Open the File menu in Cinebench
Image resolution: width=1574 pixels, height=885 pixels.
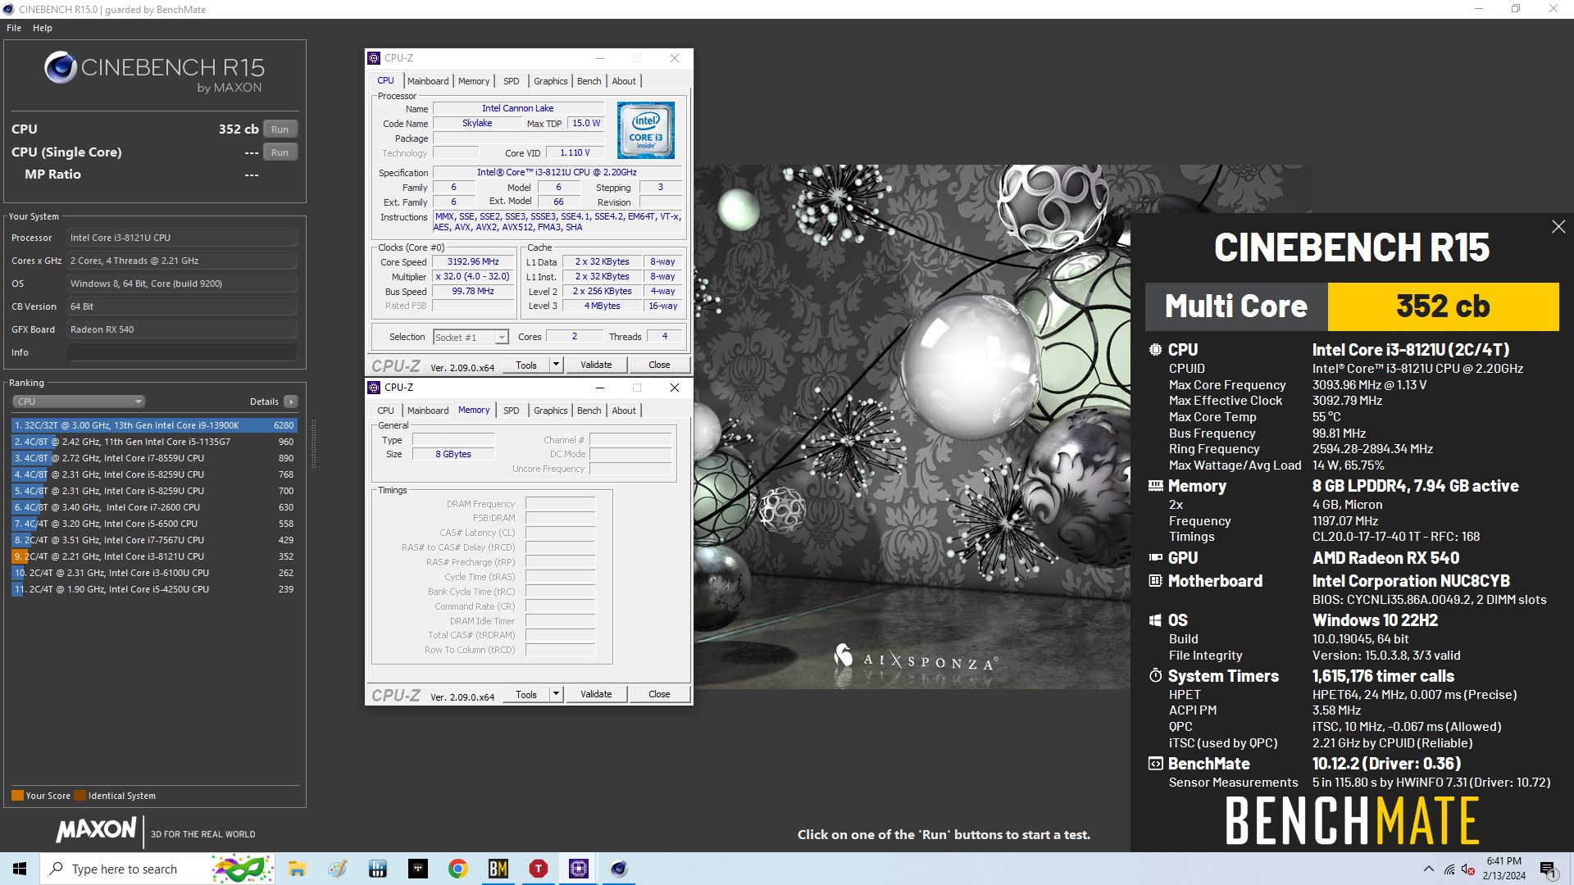(x=14, y=28)
